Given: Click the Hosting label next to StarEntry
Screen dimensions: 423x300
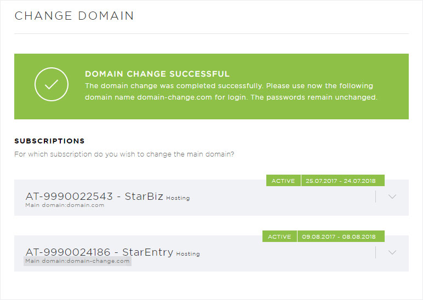Looking at the screenshot, I should click(x=188, y=253).
